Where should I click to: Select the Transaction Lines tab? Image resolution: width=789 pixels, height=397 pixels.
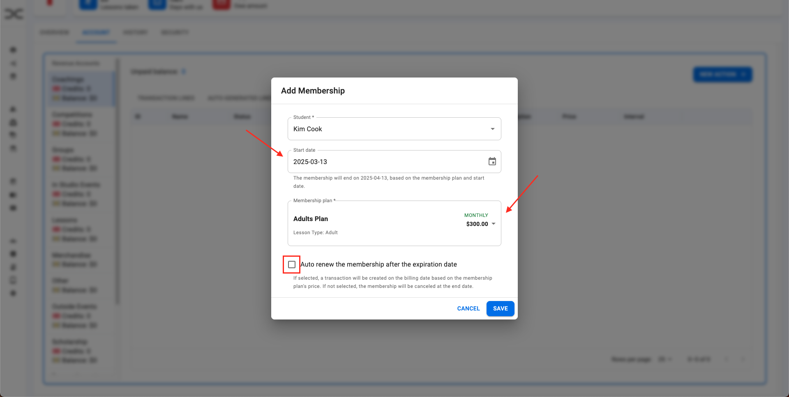166,98
